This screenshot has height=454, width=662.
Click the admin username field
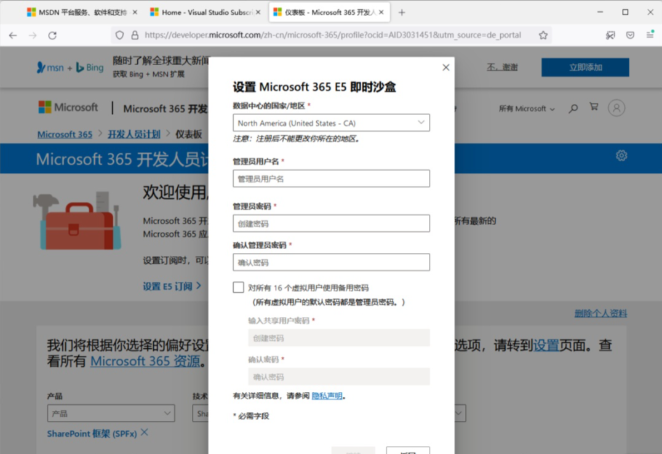pyautogui.click(x=331, y=178)
